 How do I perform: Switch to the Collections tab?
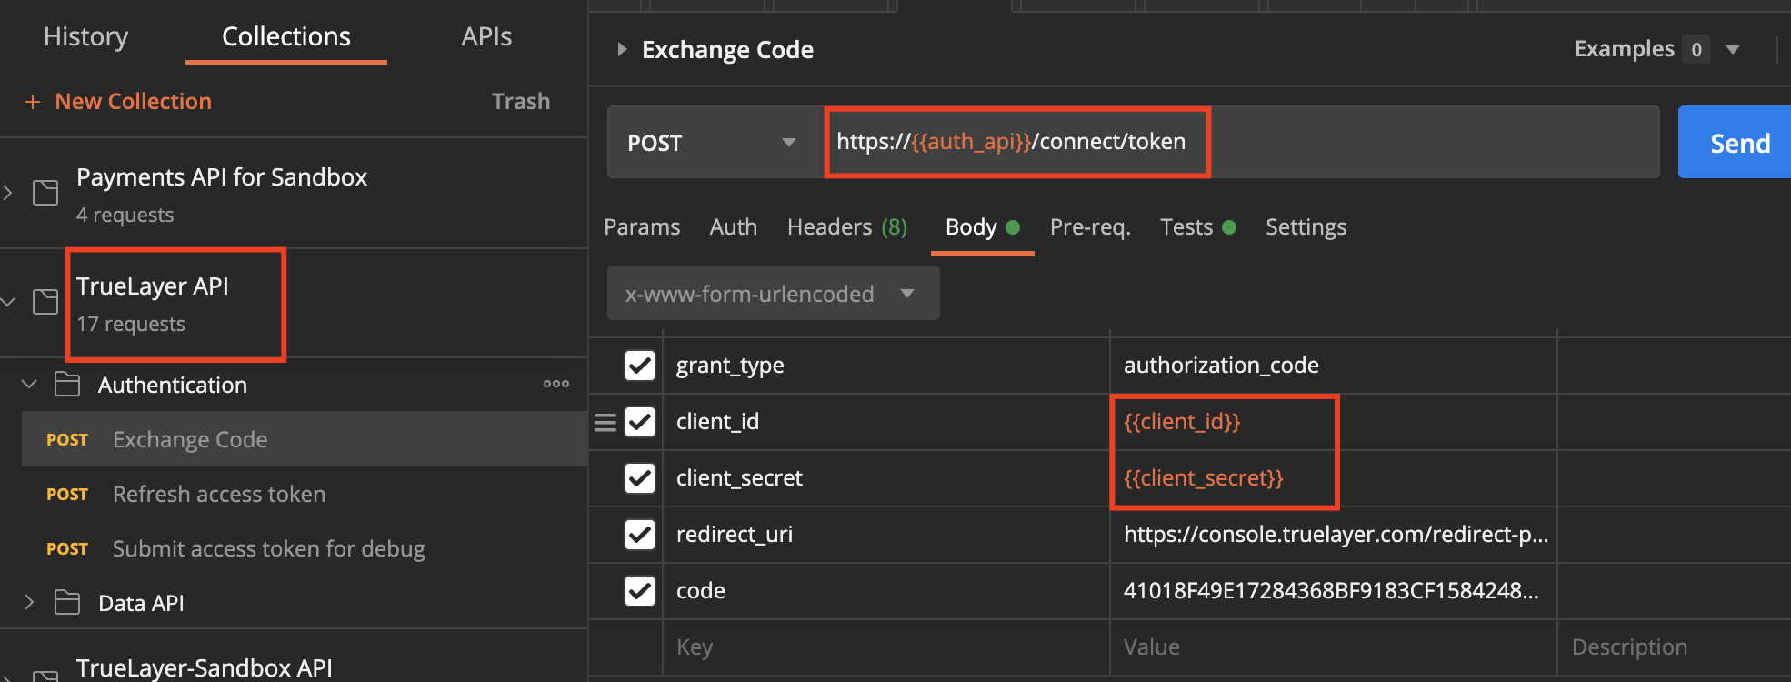tap(286, 36)
